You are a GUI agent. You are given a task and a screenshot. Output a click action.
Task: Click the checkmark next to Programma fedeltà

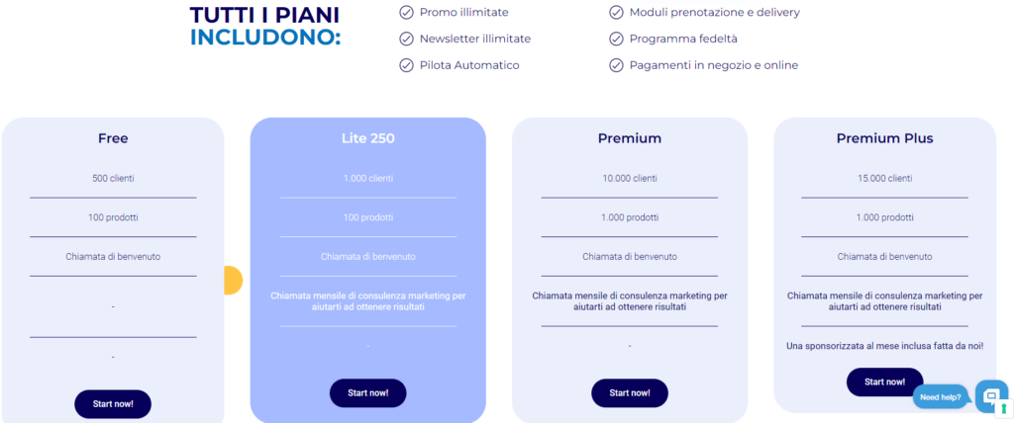[616, 39]
